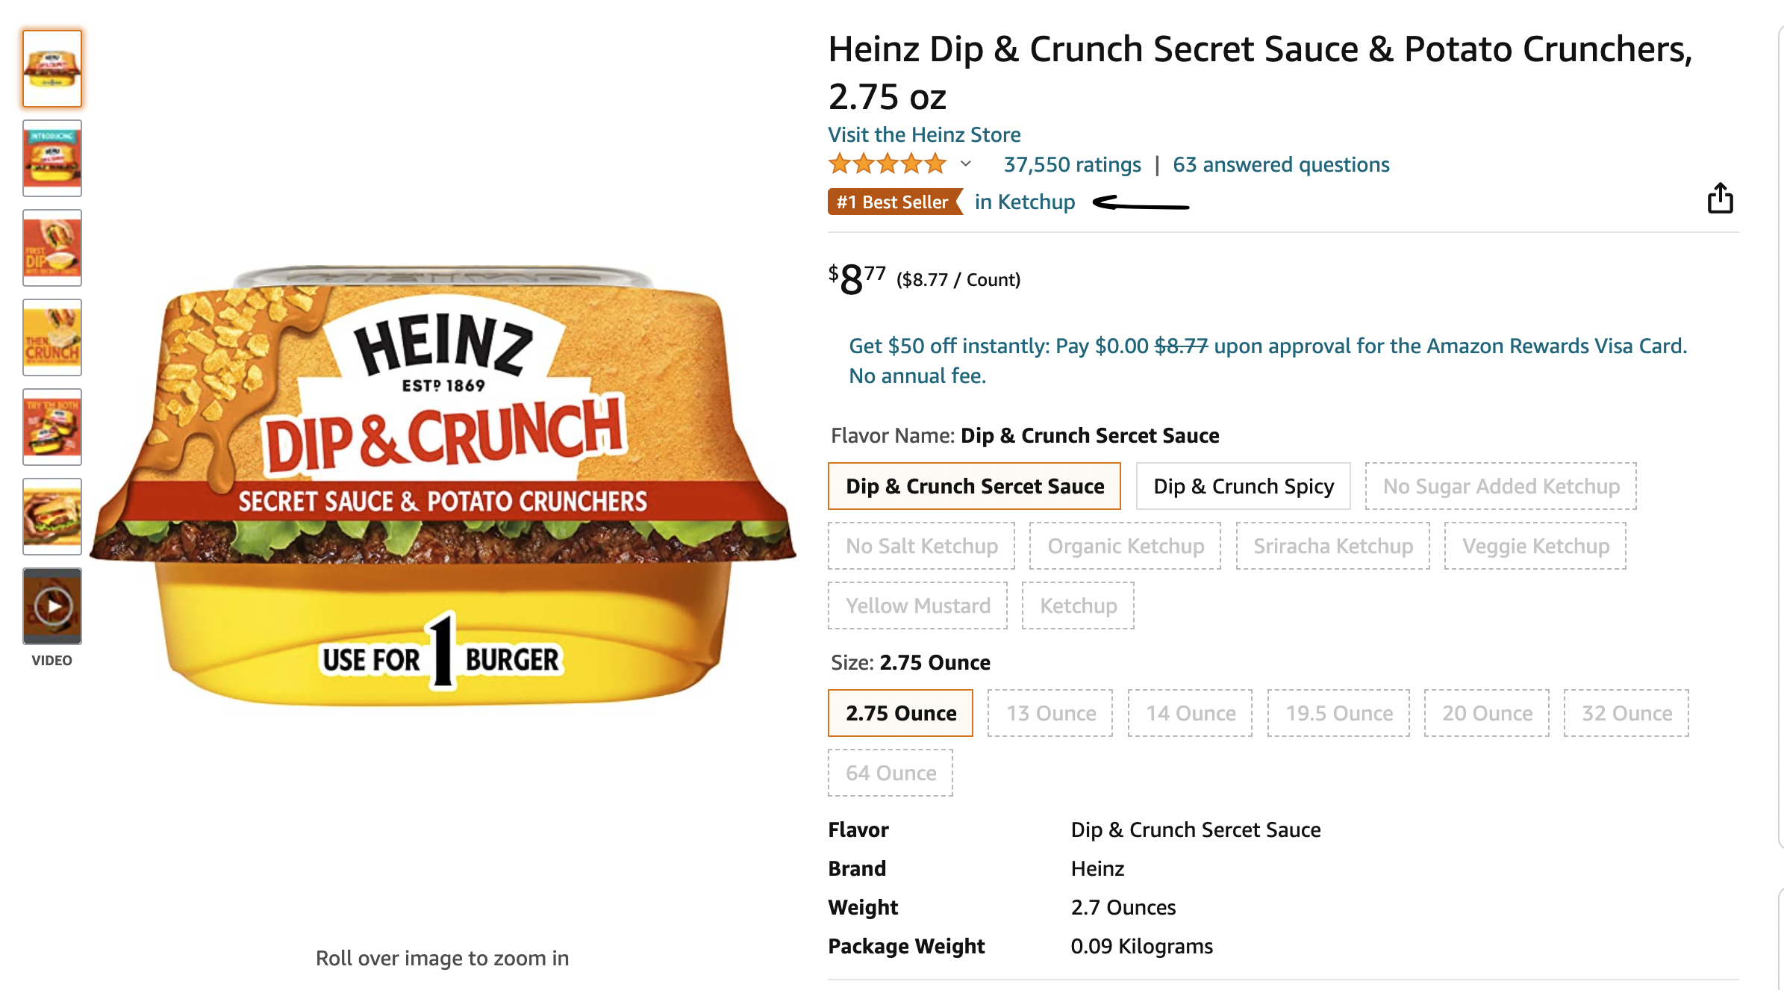The width and height of the screenshot is (1784, 990).
Task: Click the share icon
Action: click(x=1721, y=199)
